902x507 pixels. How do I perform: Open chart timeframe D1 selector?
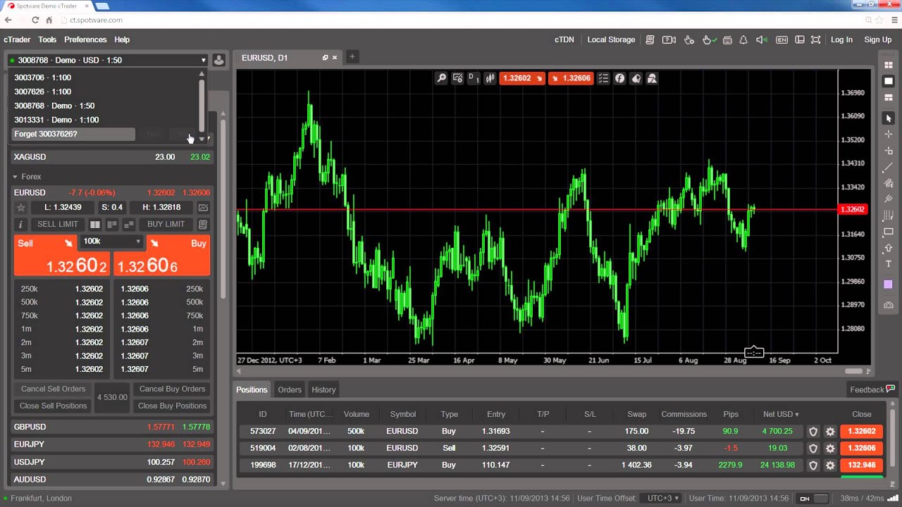click(474, 78)
